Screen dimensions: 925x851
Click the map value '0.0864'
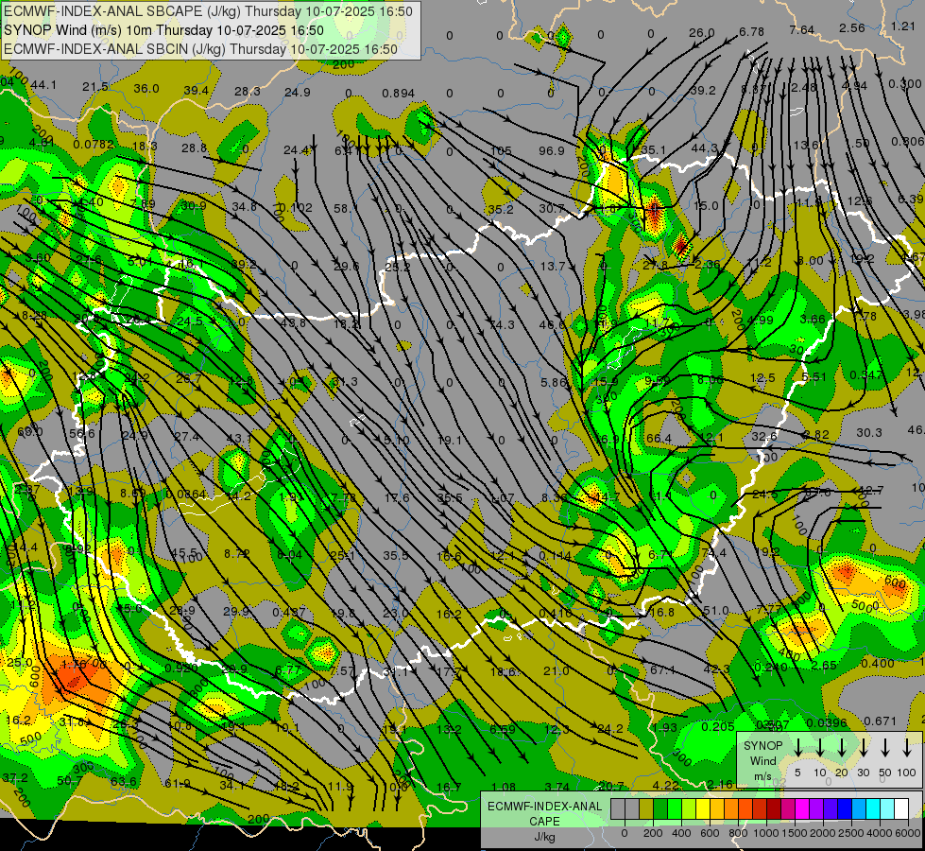[x=186, y=495]
